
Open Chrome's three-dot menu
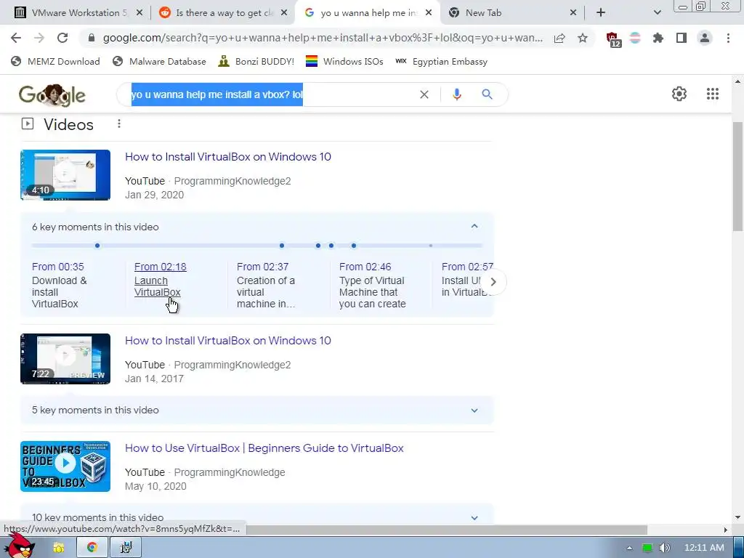pyautogui.click(x=728, y=38)
